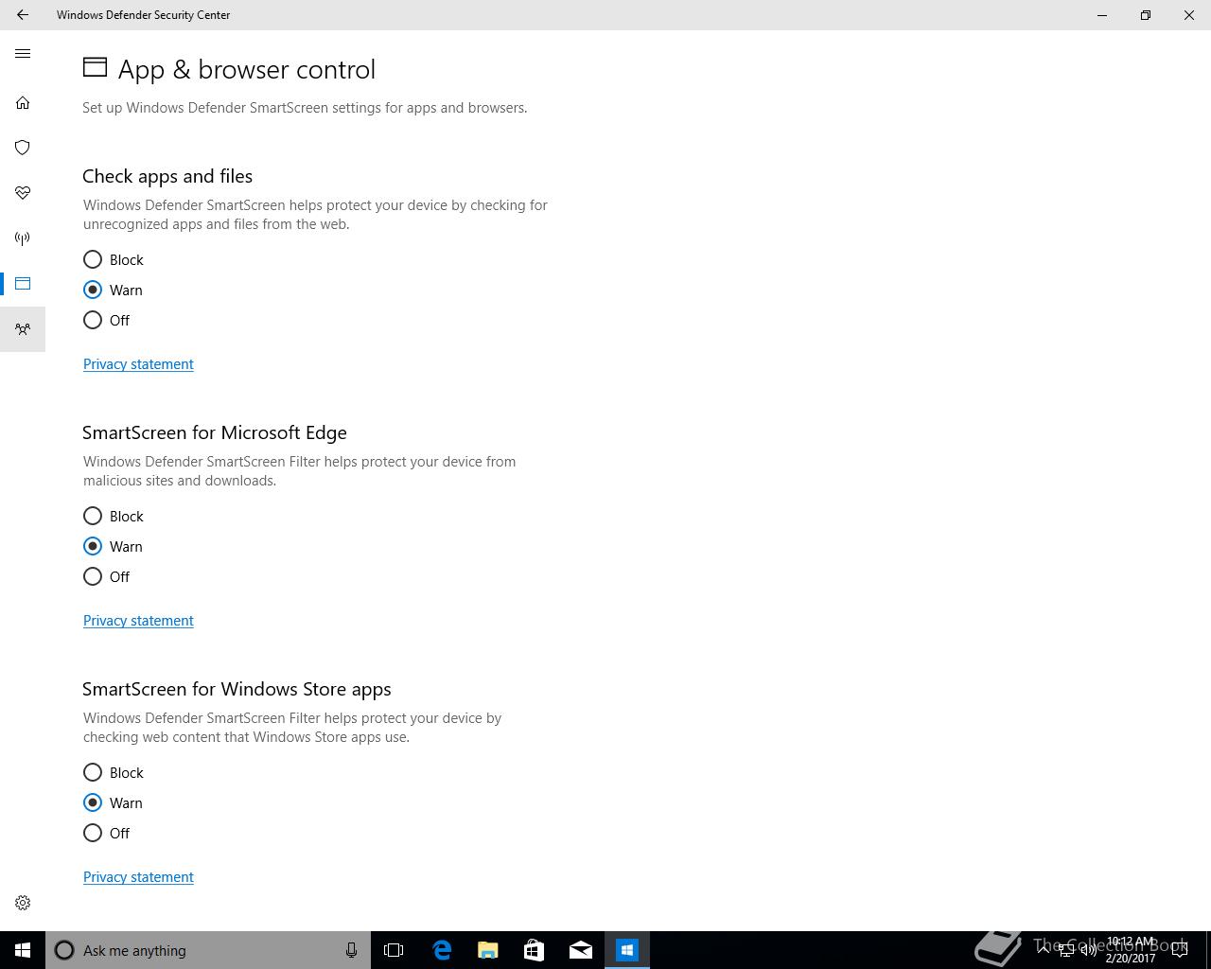Viewport: 1211px width, 969px height.
Task: Open the volume tray icon
Action: click(x=1089, y=950)
